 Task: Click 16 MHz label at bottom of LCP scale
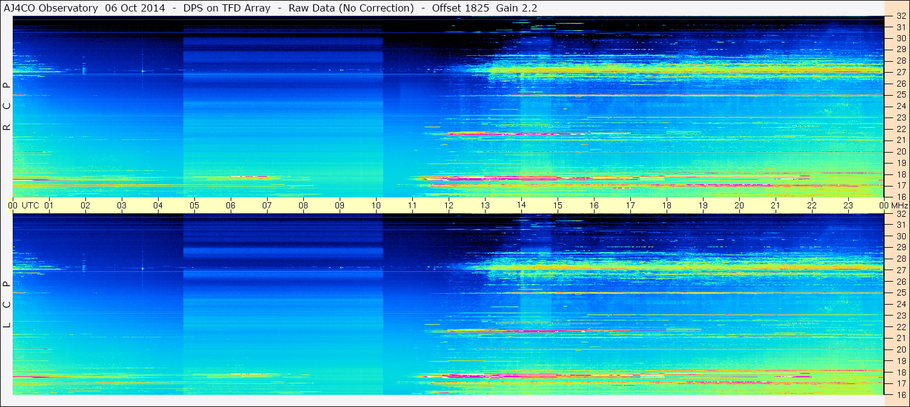click(900, 394)
